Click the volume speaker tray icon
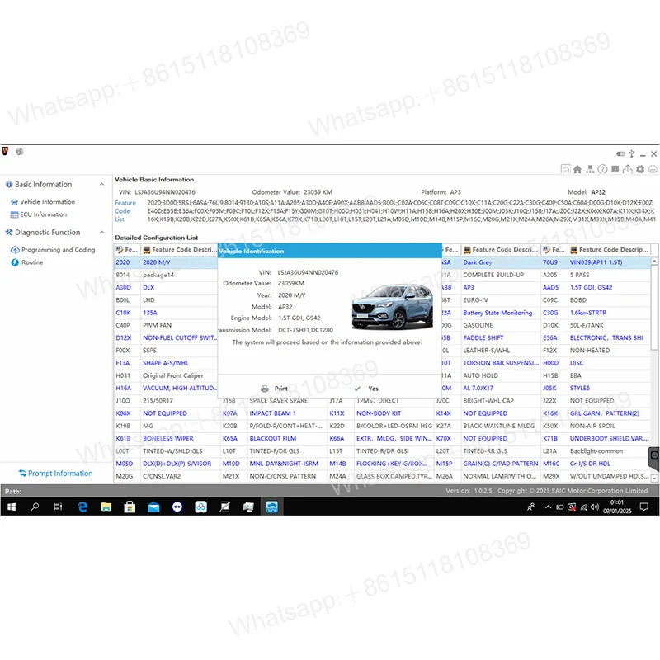 (594, 507)
